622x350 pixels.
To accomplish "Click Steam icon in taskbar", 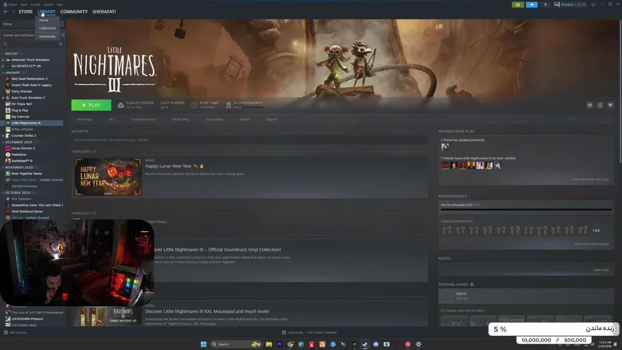I will (365, 344).
